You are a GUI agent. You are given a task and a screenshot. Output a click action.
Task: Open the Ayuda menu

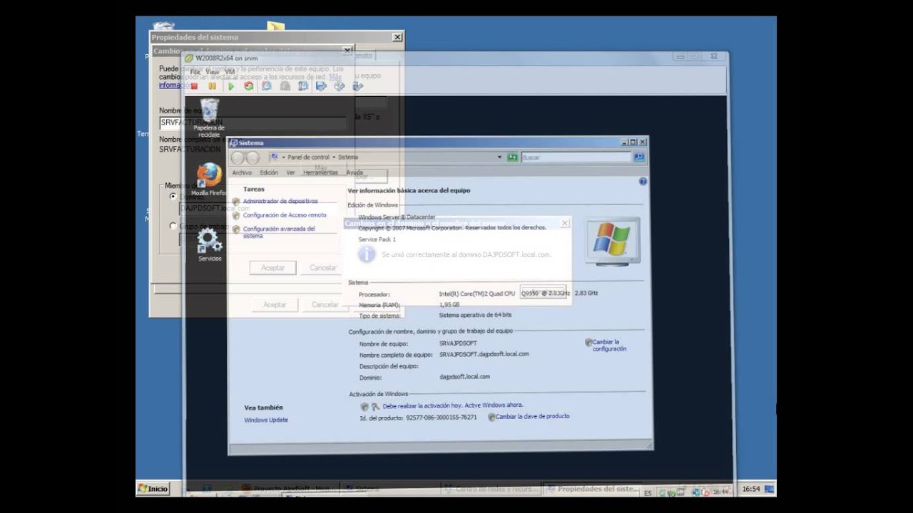355,172
